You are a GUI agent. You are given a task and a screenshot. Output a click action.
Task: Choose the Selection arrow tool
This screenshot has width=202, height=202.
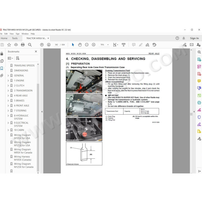point(73,45)
